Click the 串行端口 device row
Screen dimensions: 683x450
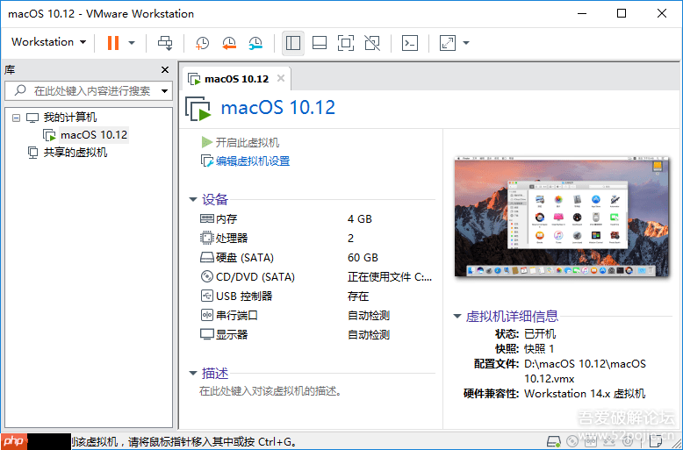tap(317, 315)
